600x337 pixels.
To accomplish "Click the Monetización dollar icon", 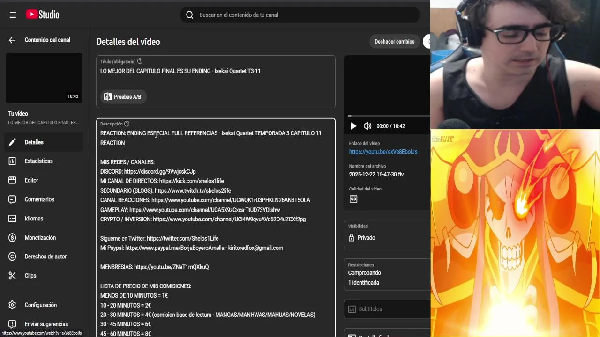I will tap(13, 238).
